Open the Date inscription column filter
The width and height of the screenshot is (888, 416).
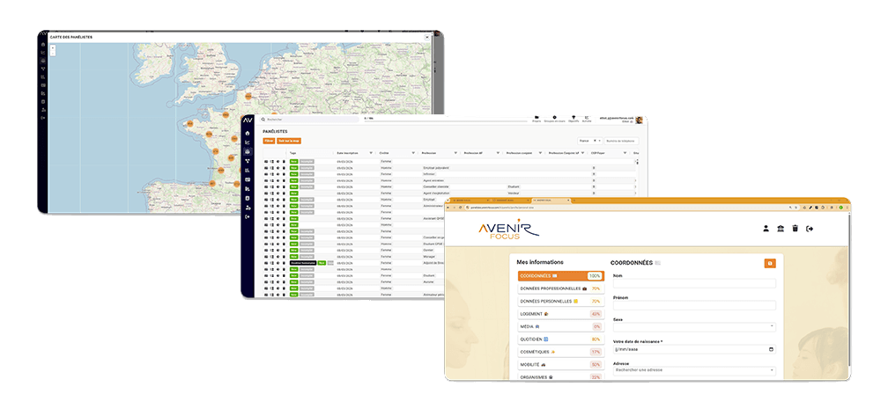pyautogui.click(x=371, y=152)
